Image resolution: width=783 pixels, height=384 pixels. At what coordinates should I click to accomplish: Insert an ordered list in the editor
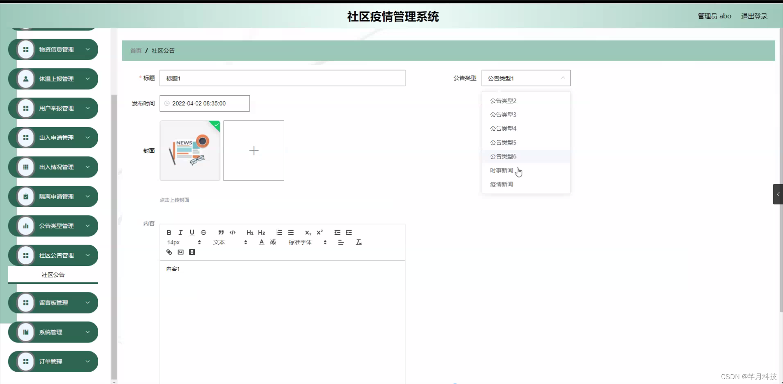[x=279, y=233]
